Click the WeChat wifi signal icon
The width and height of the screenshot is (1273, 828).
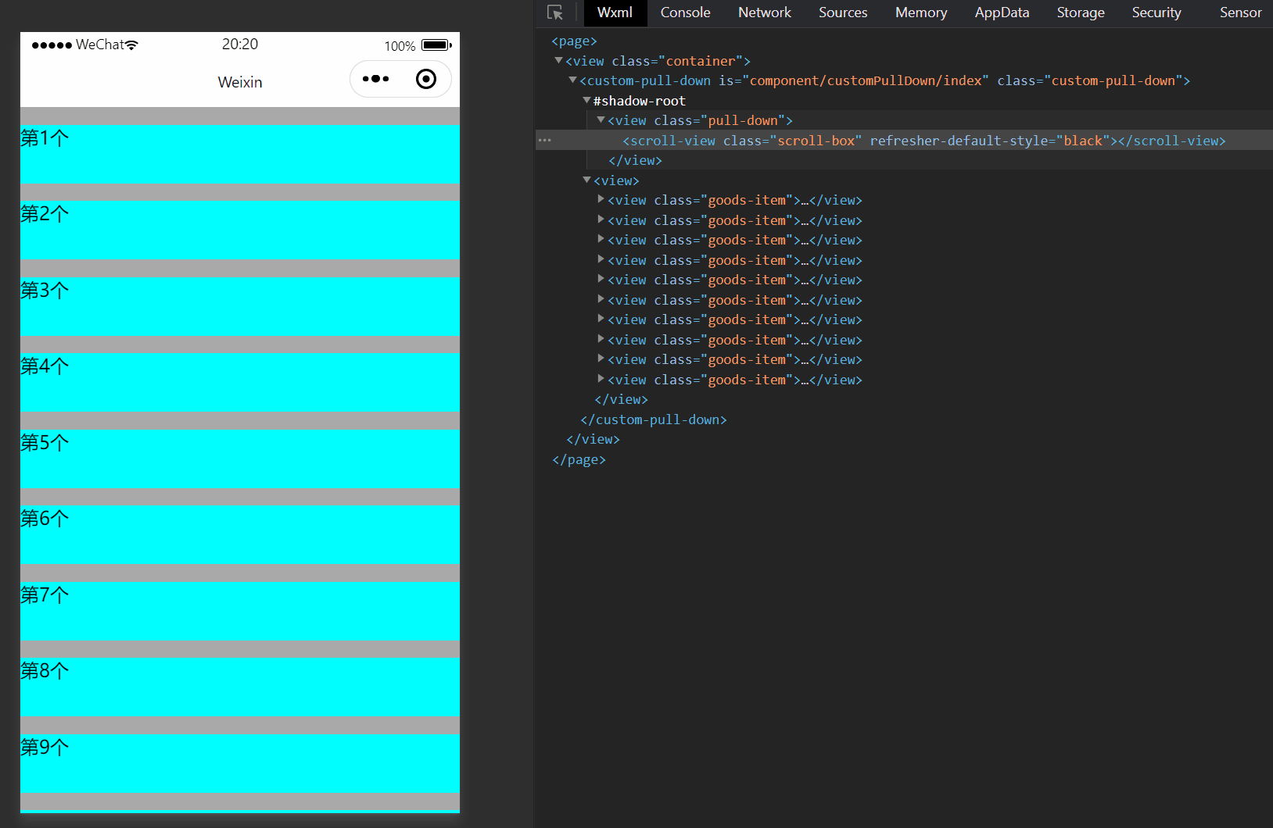(x=131, y=45)
